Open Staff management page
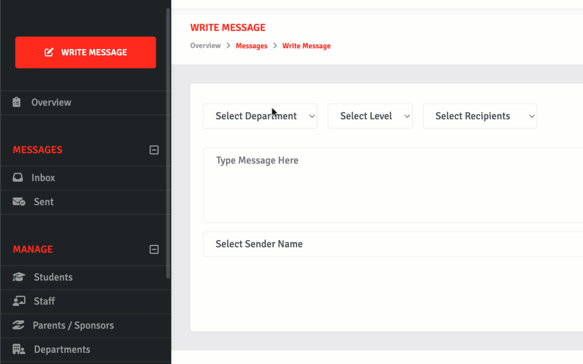The height and width of the screenshot is (364, 583). [x=86, y=301]
